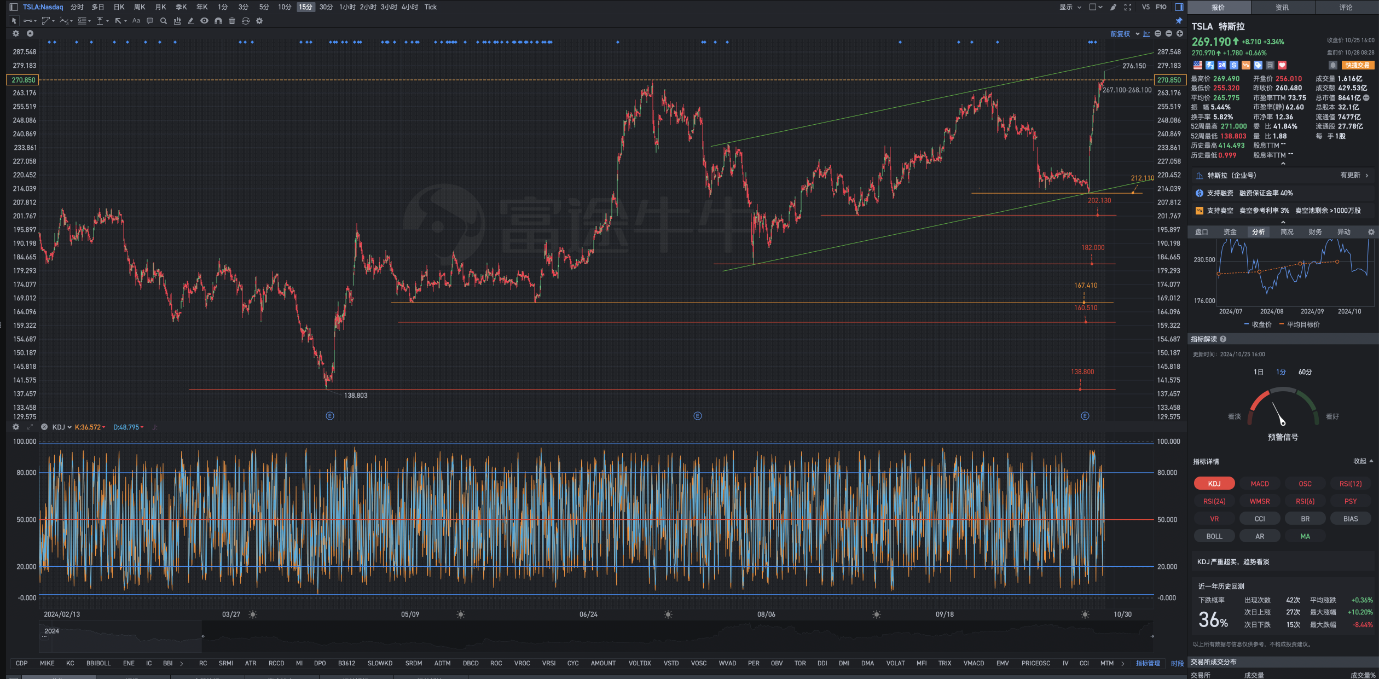Click the orange short-selling trend badge
This screenshot has height=679, width=1379.
pyautogui.click(x=1246, y=65)
